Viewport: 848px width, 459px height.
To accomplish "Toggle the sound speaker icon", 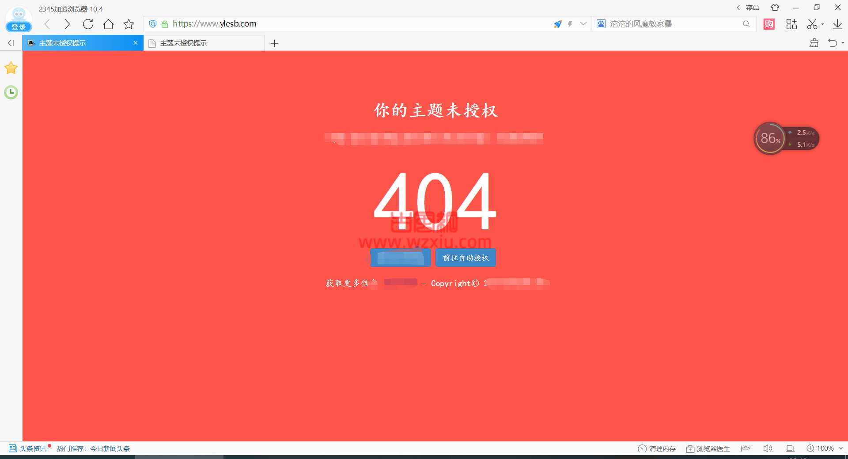I will coord(768,448).
